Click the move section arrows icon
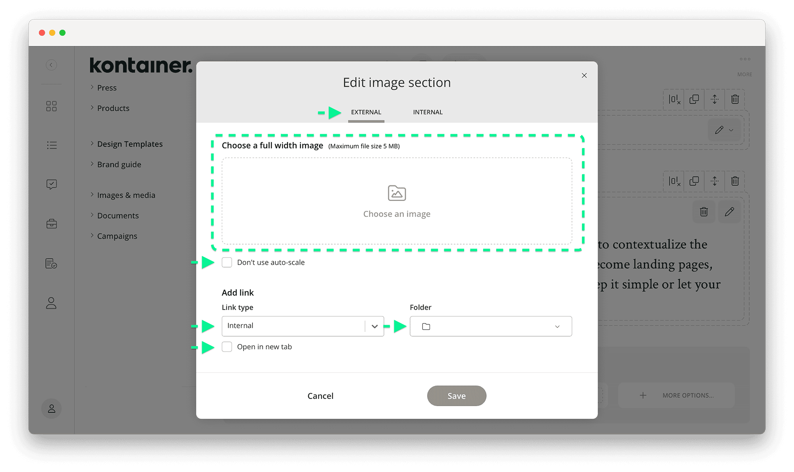 (714, 99)
